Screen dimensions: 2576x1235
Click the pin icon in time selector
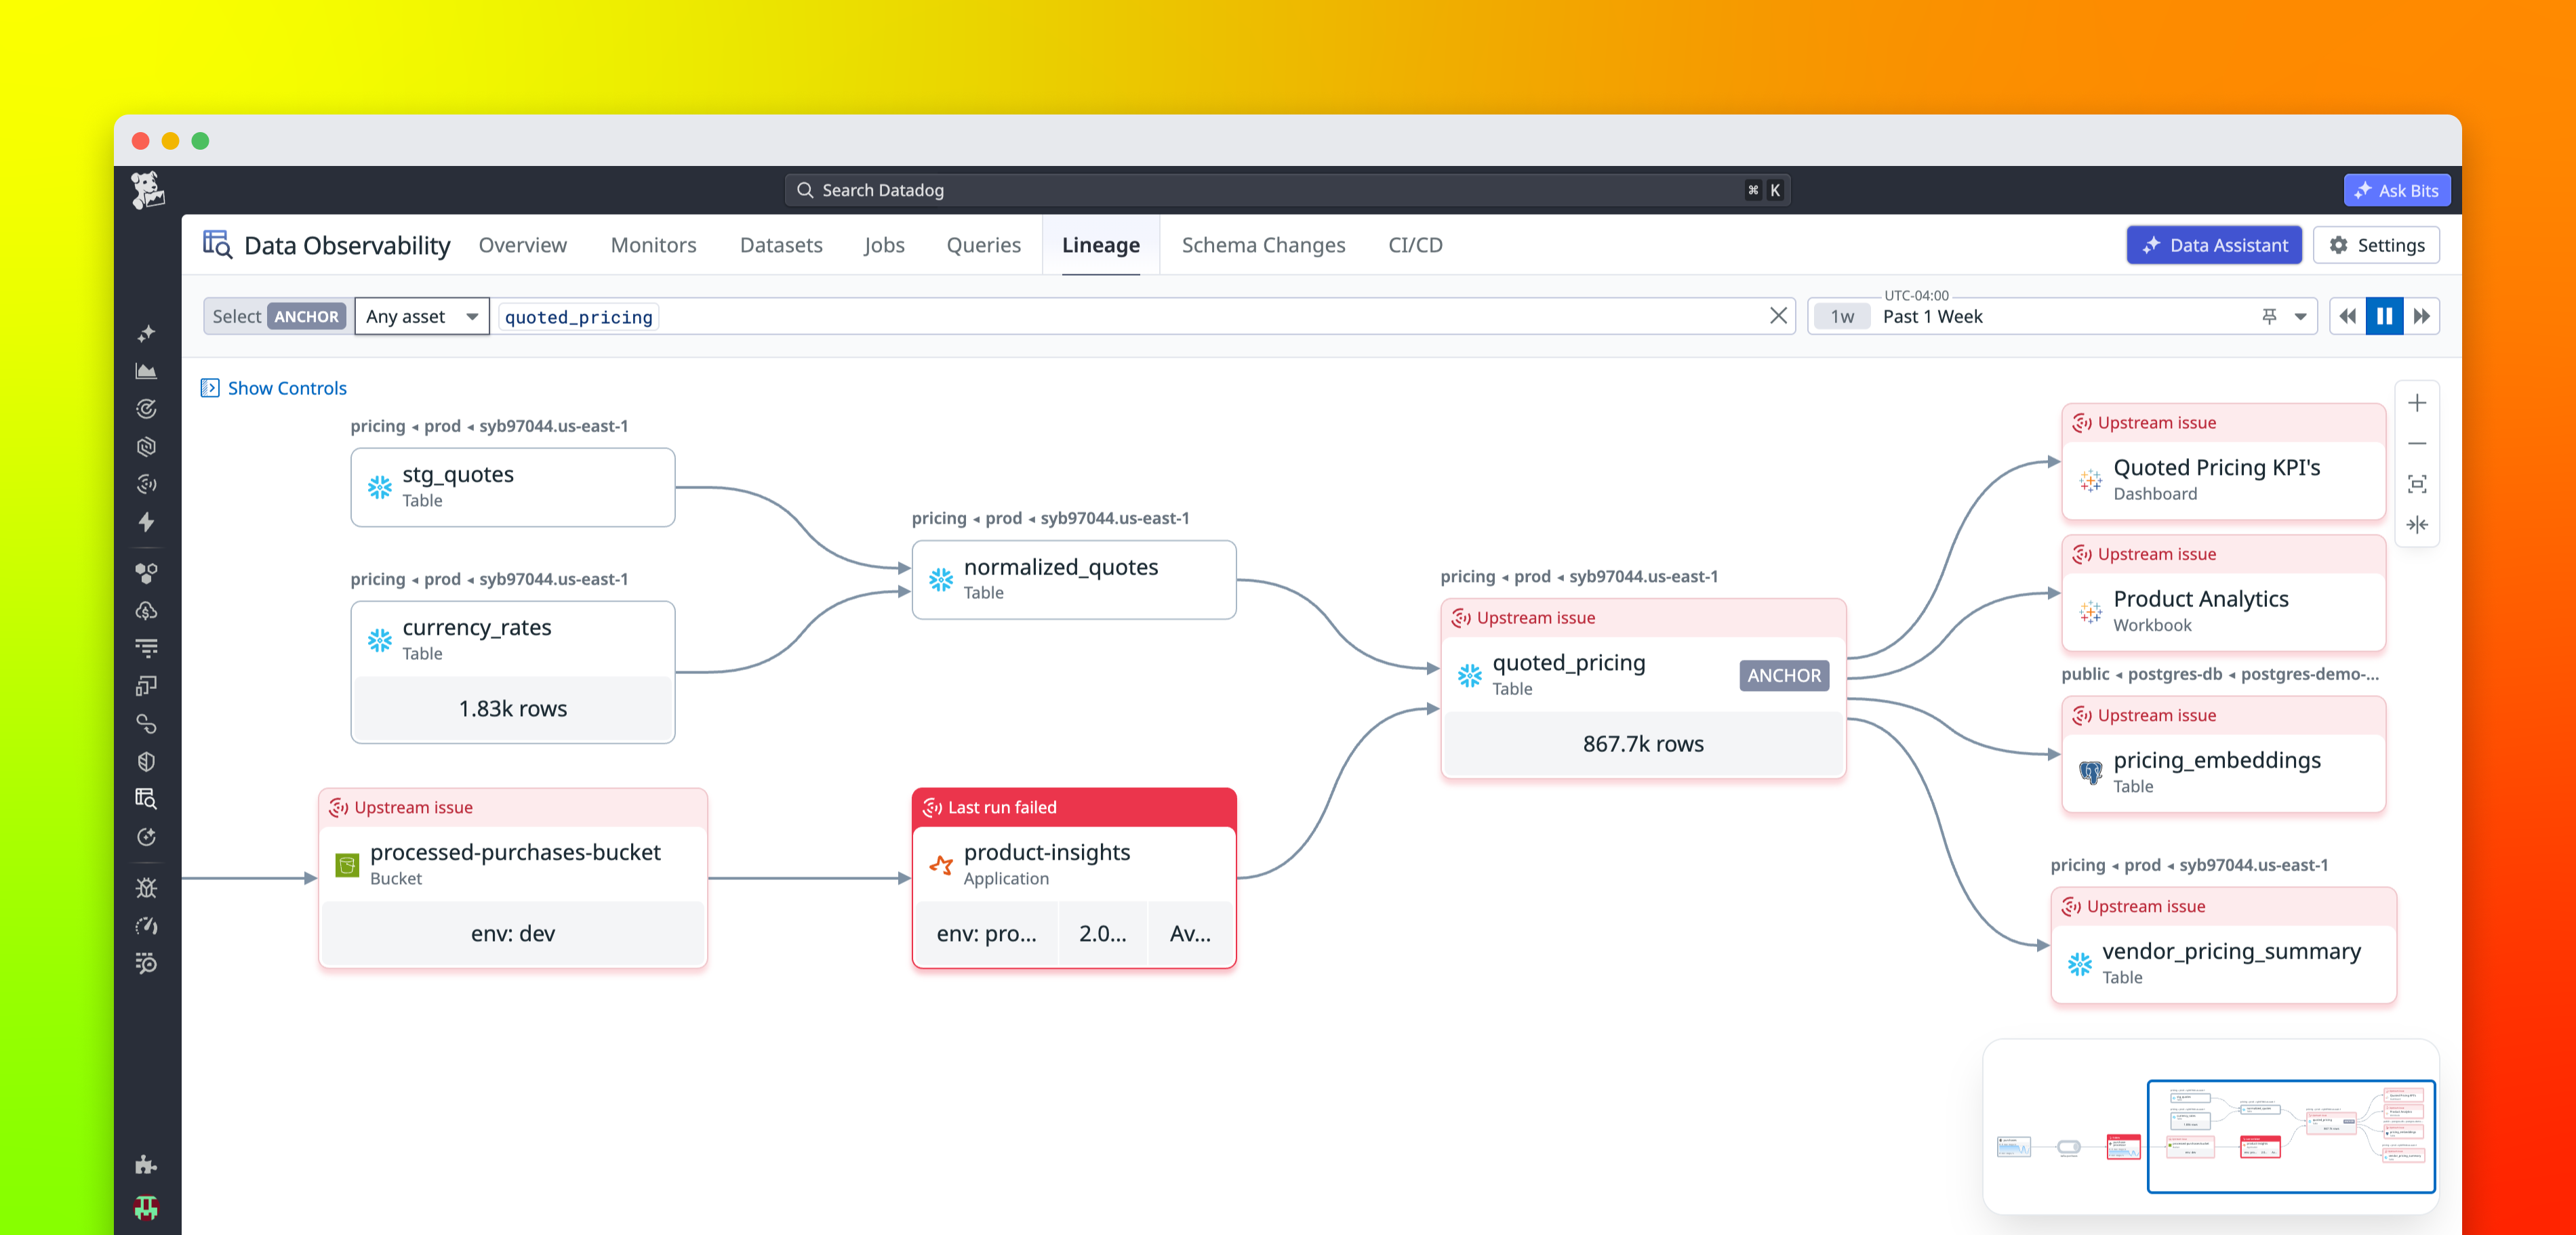point(2269,317)
